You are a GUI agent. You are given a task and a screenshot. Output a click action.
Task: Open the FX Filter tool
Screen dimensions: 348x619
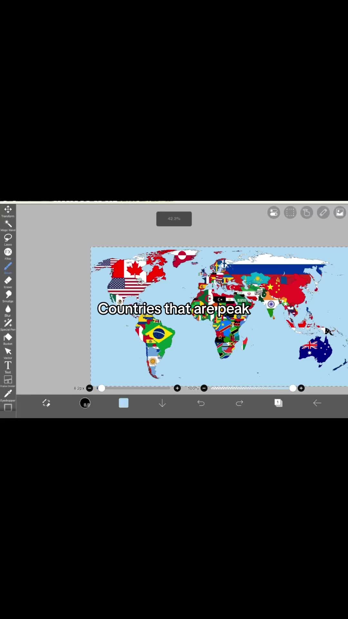(8, 254)
